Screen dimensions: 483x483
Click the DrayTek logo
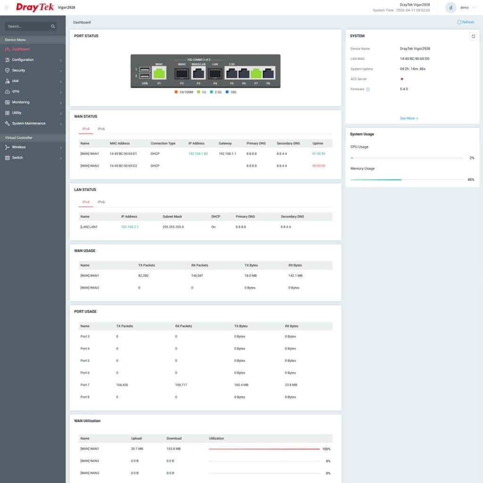pos(35,8)
